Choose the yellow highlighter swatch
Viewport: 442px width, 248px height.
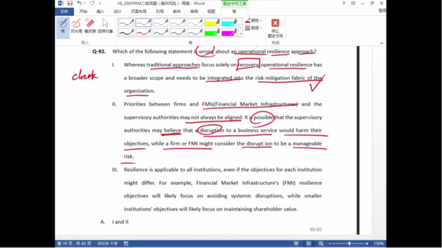[x=212, y=23]
